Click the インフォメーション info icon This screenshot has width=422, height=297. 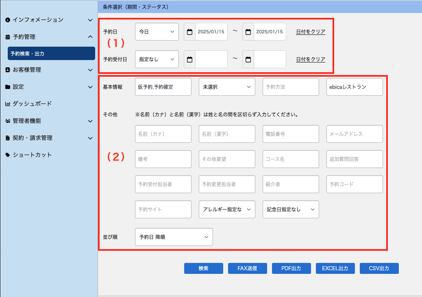pyautogui.click(x=8, y=20)
